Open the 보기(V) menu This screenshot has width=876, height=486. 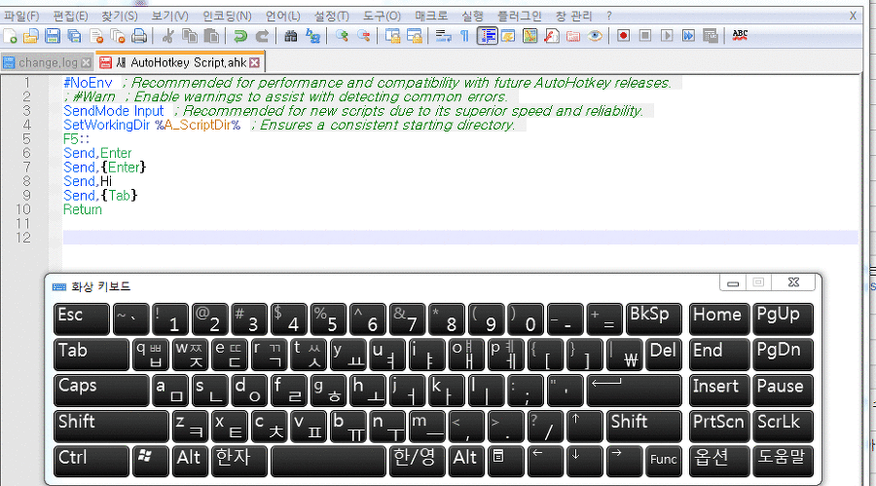[169, 16]
